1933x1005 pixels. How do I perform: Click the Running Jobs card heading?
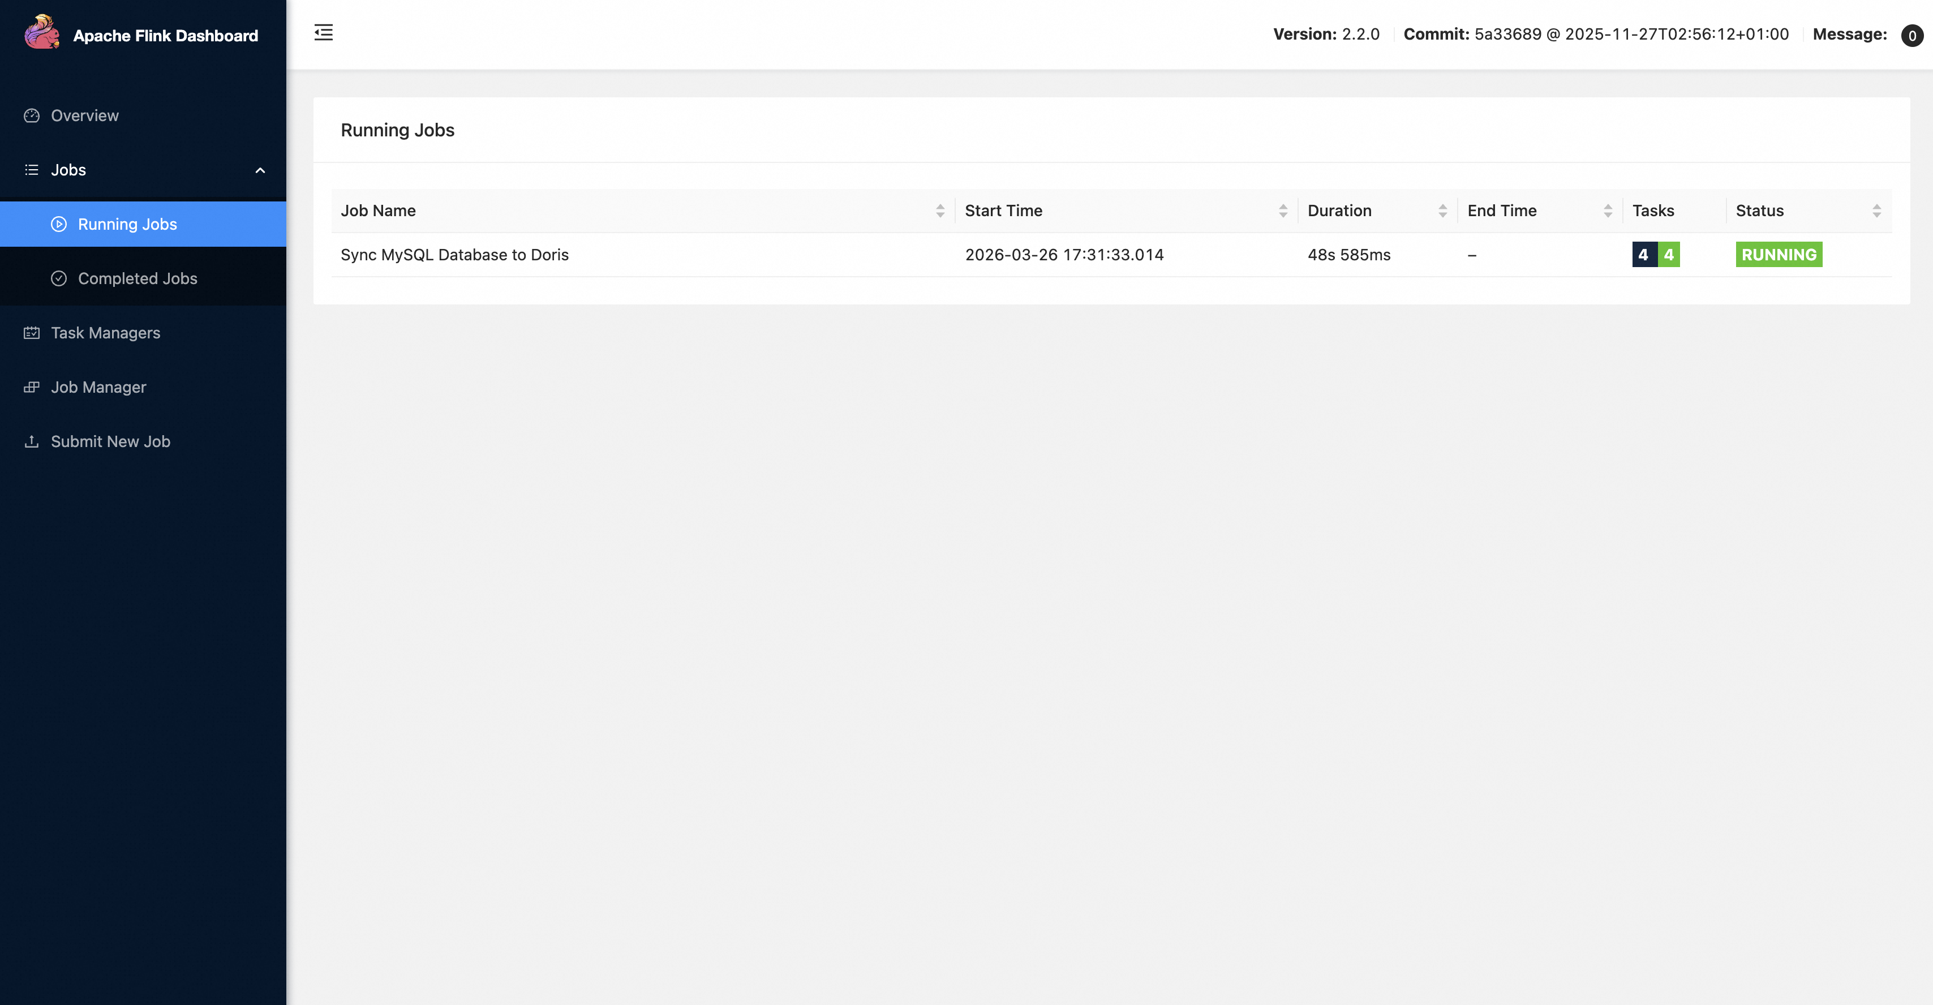click(x=397, y=130)
